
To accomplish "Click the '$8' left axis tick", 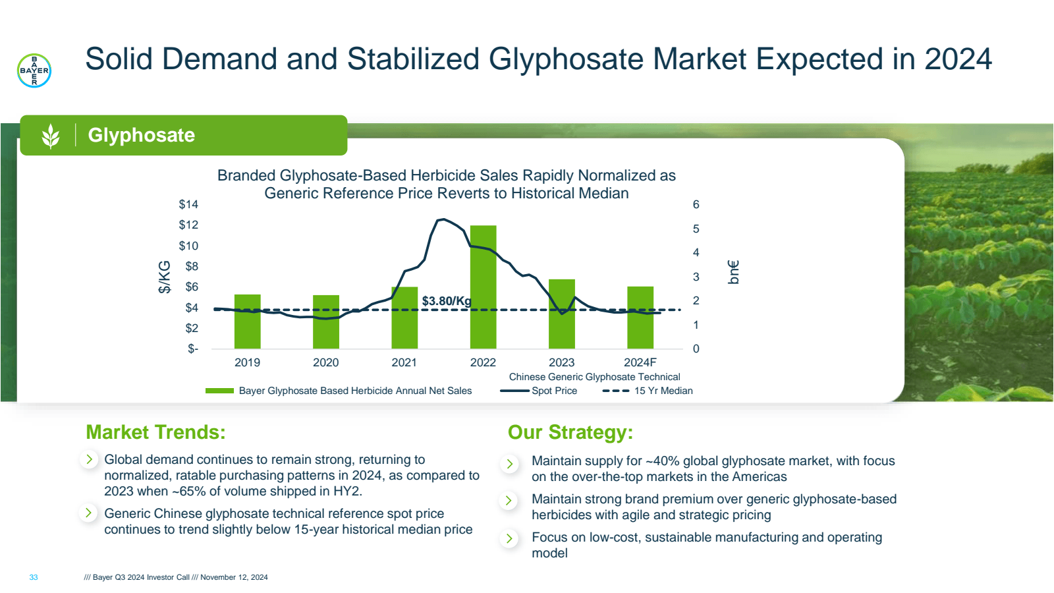I will (192, 266).
